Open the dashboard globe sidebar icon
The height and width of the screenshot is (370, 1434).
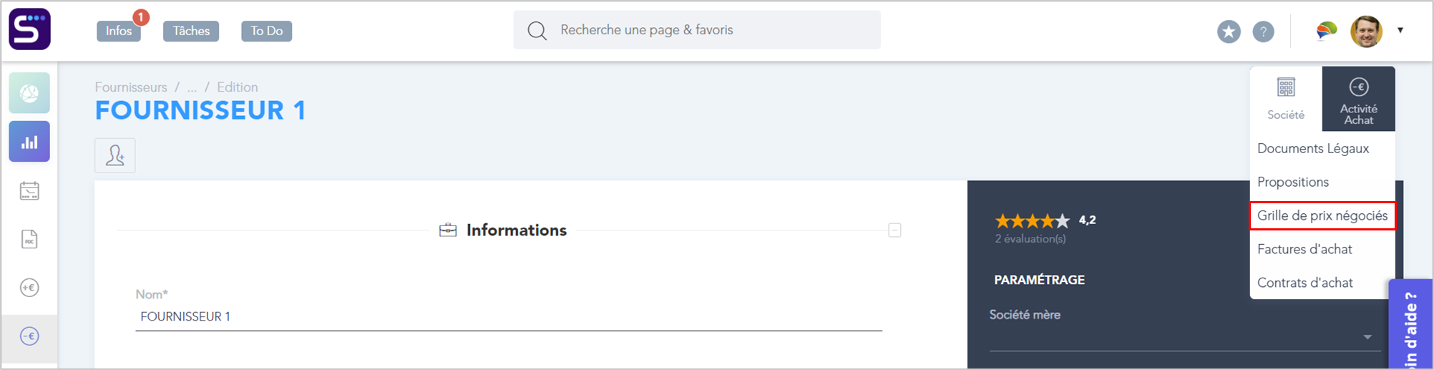(x=29, y=93)
